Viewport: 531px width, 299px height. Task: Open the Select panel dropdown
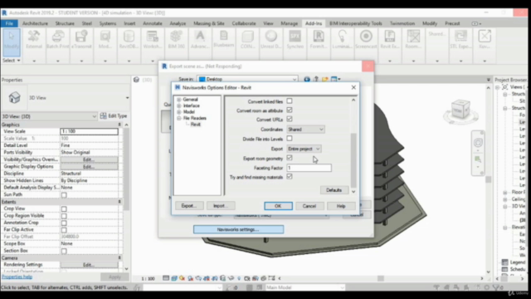[x=12, y=61]
